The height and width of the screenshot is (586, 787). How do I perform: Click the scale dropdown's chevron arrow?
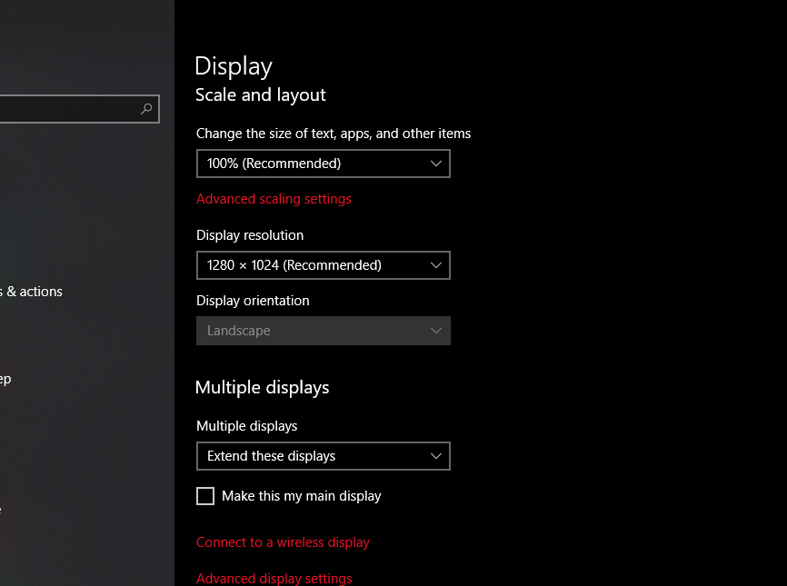pos(437,164)
